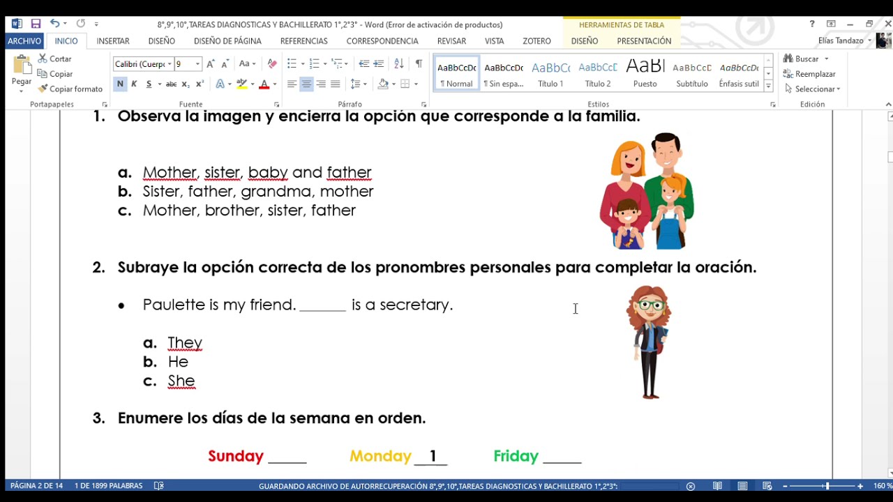Screen dimensions: 893x502
Task: Toggle underline (S) formatting
Action: pos(149,84)
